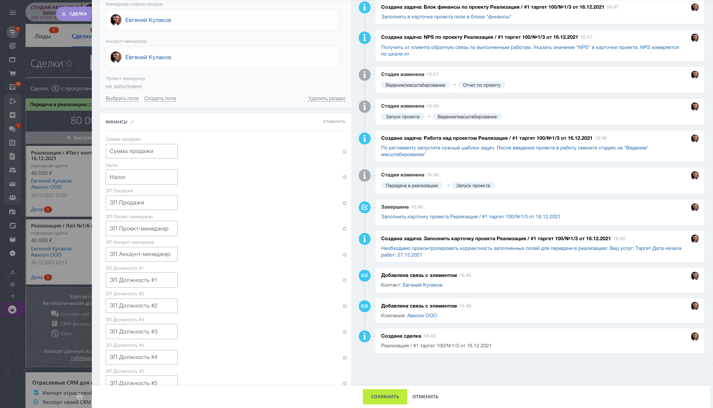Click the shopping cart icon in sidebar

pos(12,73)
